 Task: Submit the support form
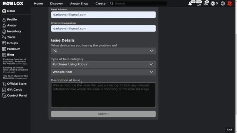coord(103,114)
